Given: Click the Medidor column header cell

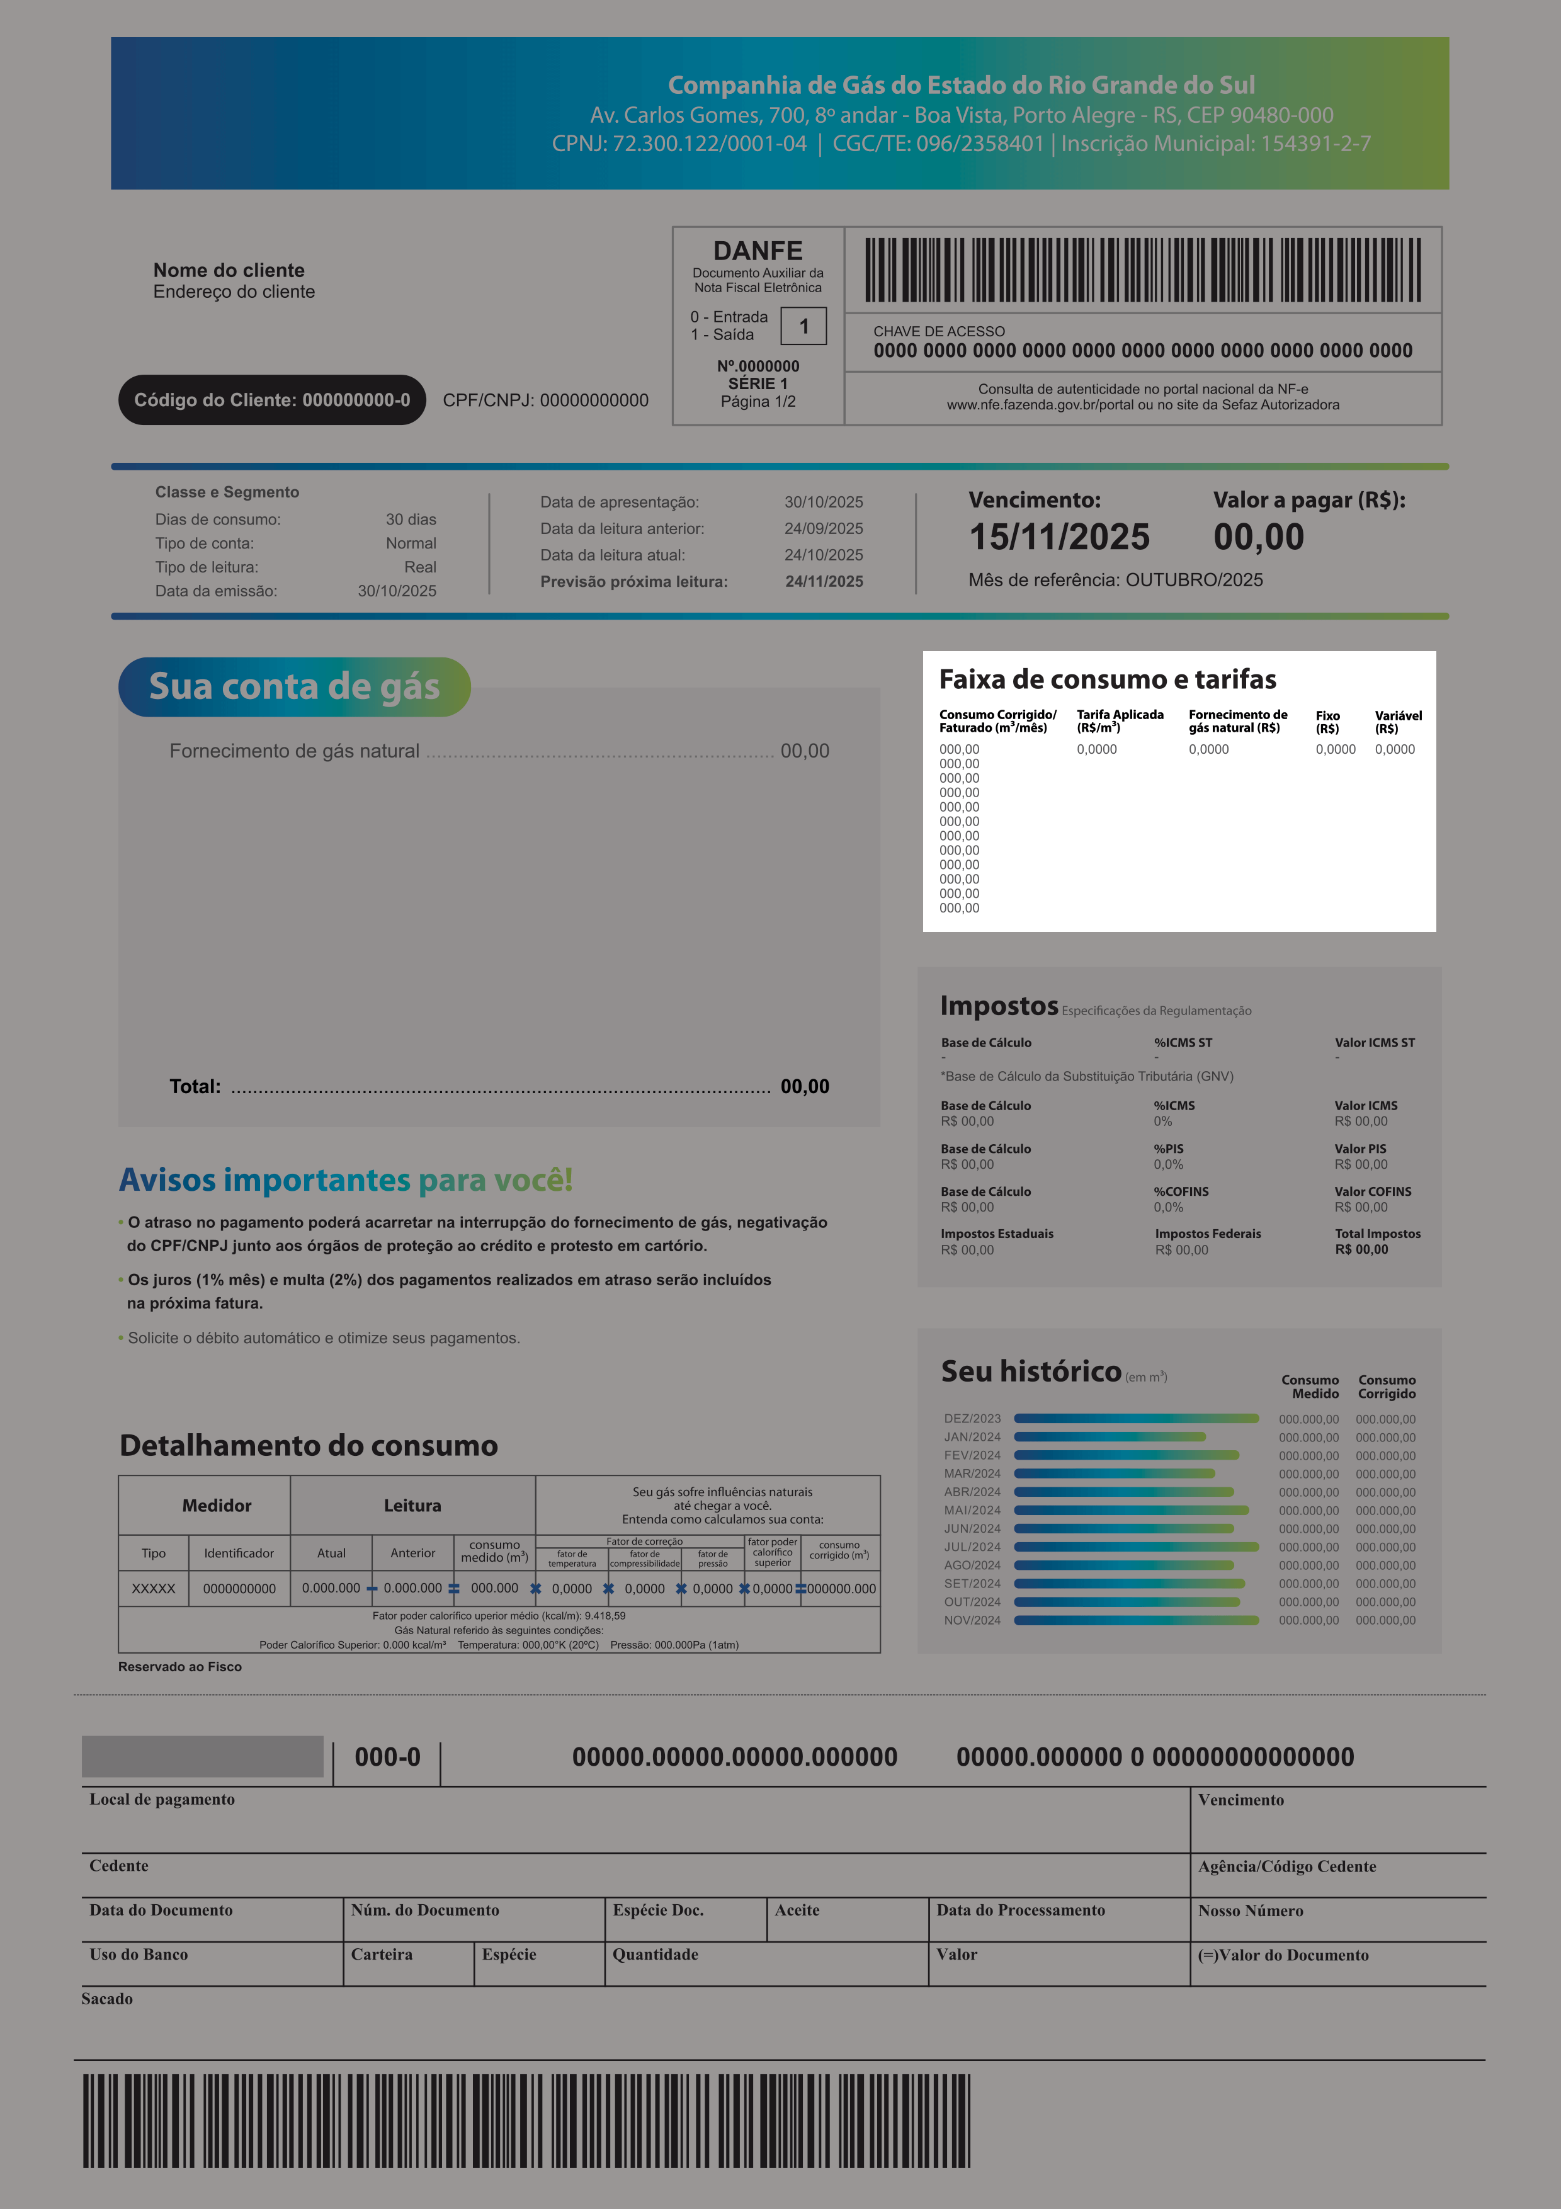Looking at the screenshot, I should click(217, 1506).
